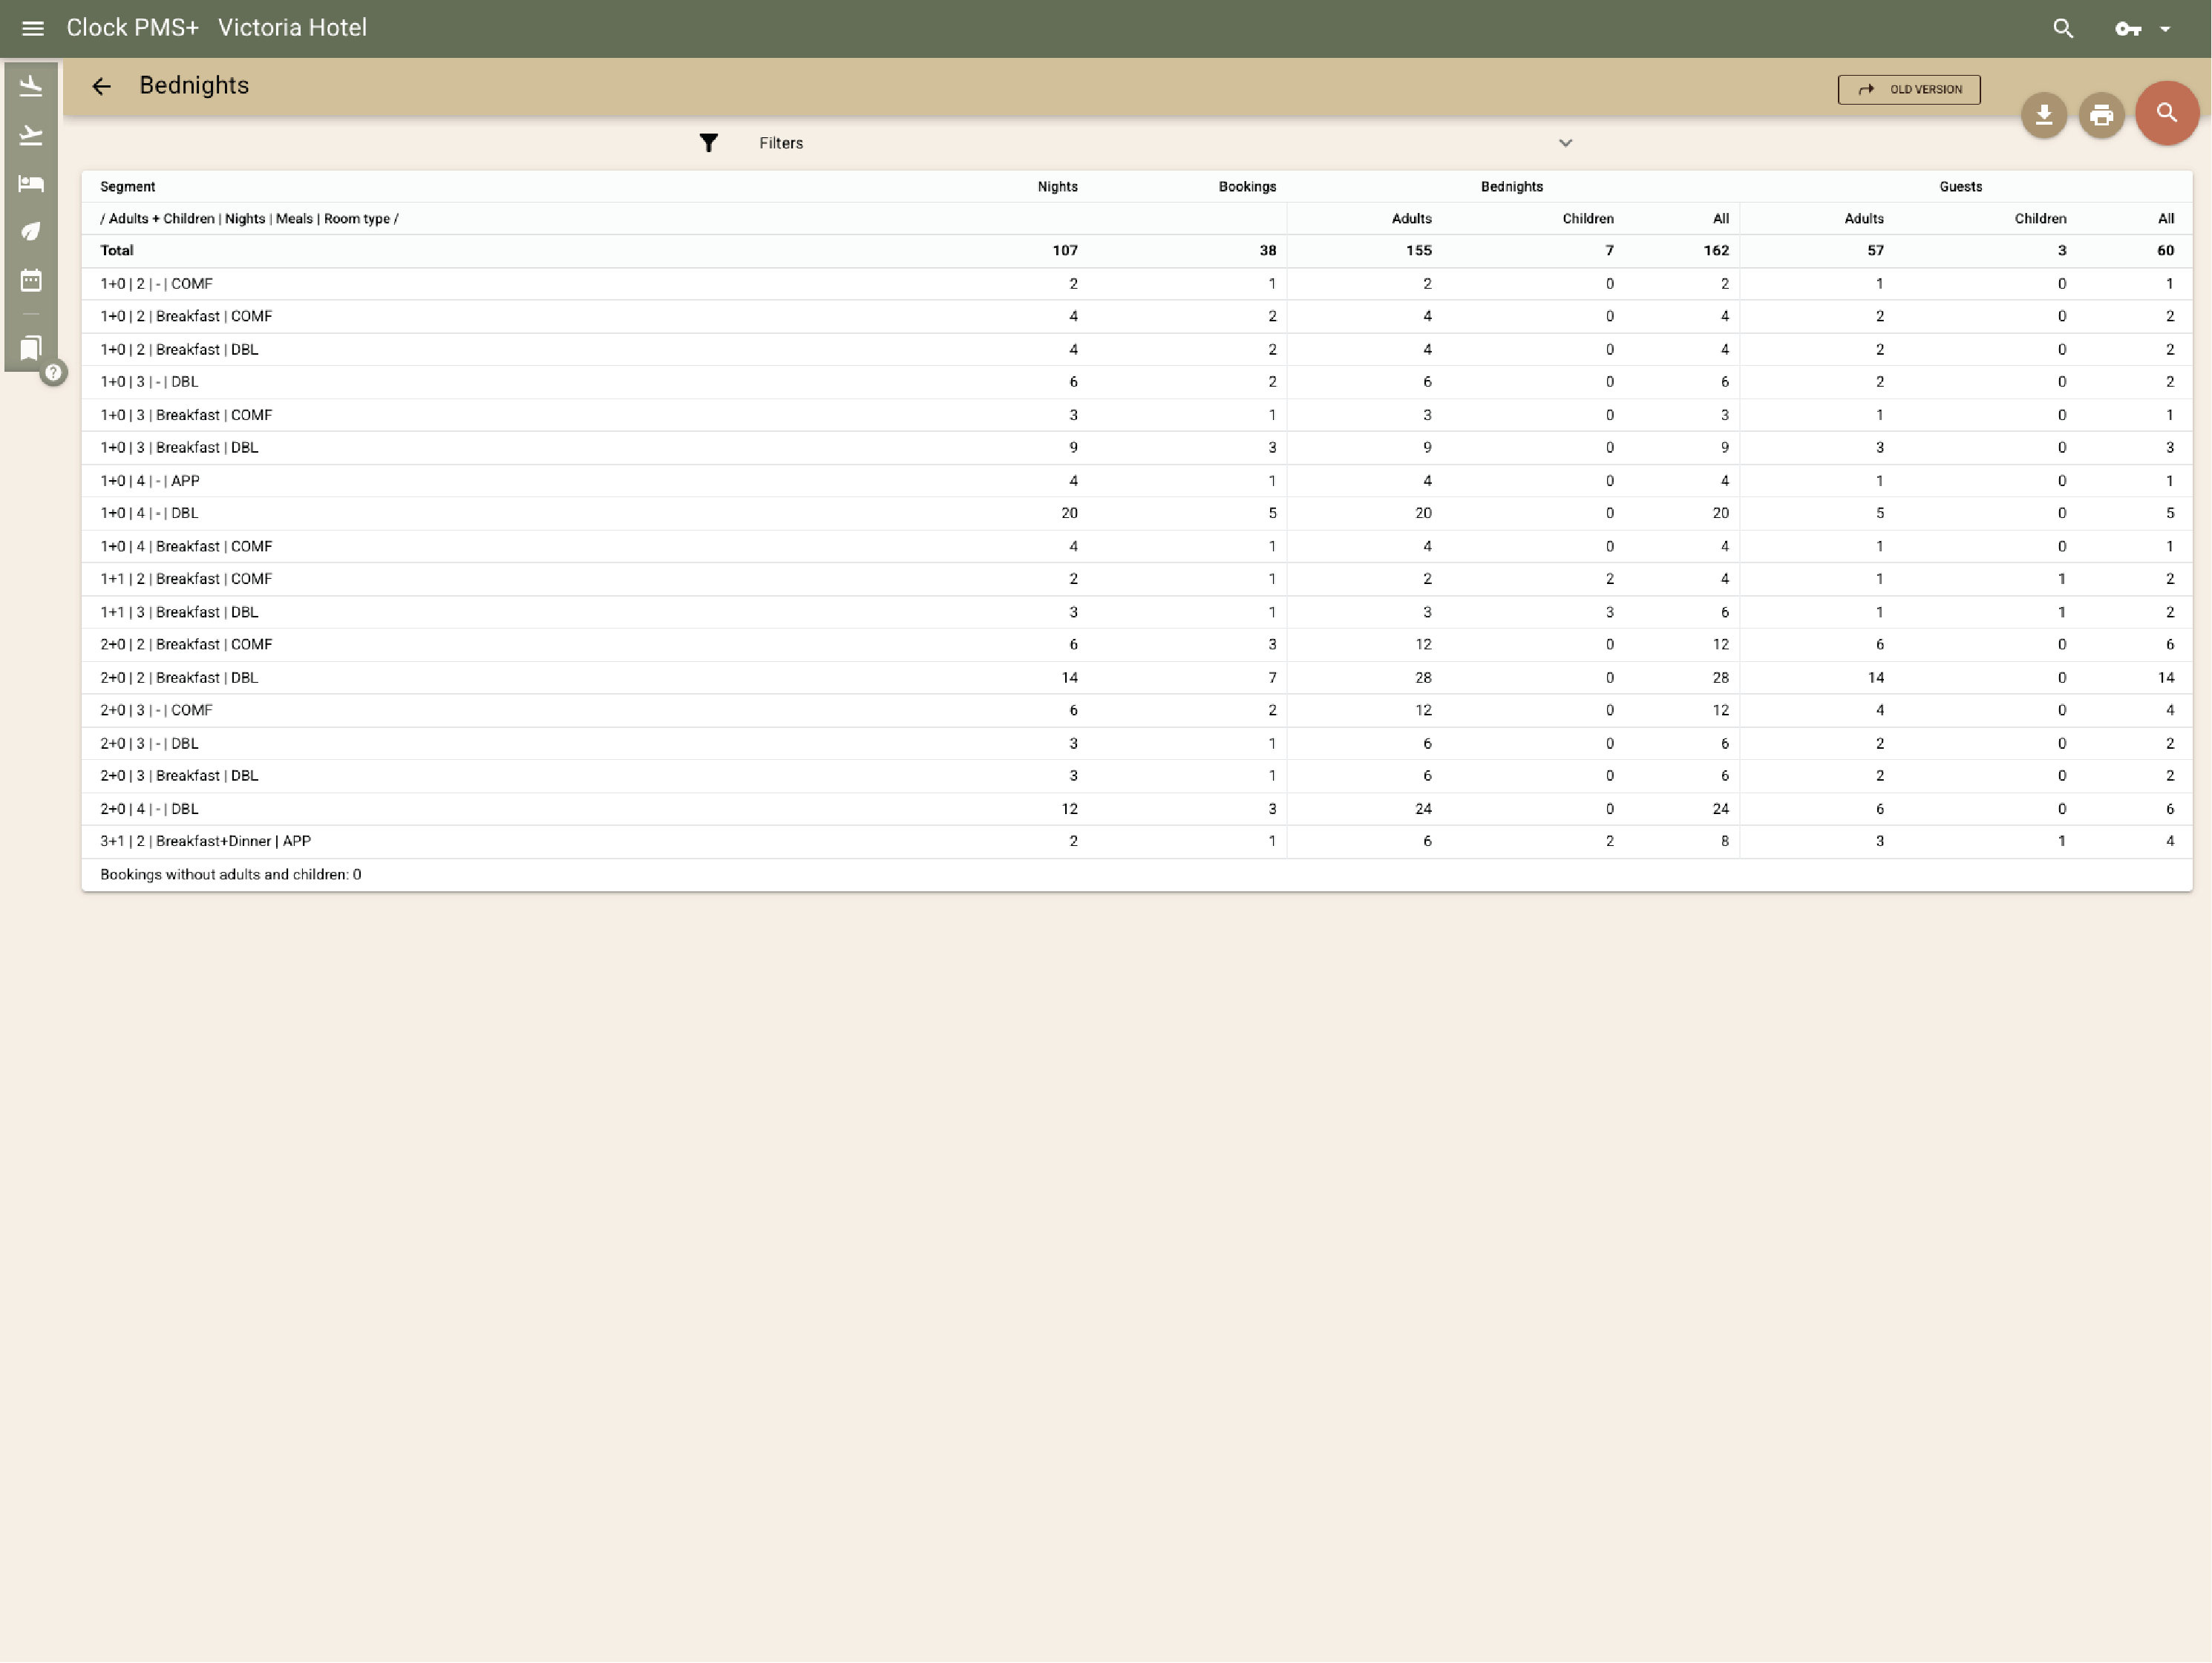The width and height of the screenshot is (2212, 1663).
Task: Click the Clock PMS+ title
Action: [x=133, y=27]
